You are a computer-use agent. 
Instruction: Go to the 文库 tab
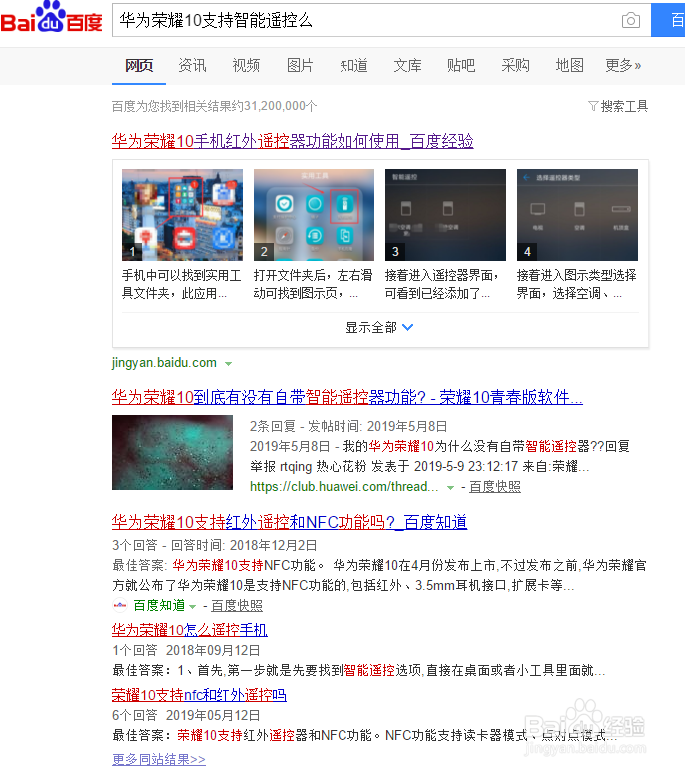(407, 66)
